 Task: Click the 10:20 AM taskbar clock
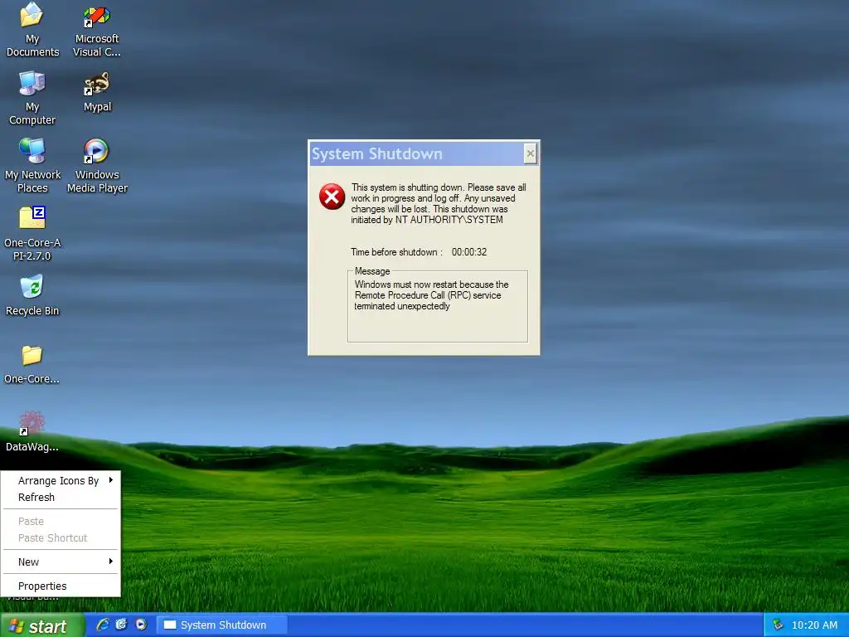tap(814, 625)
